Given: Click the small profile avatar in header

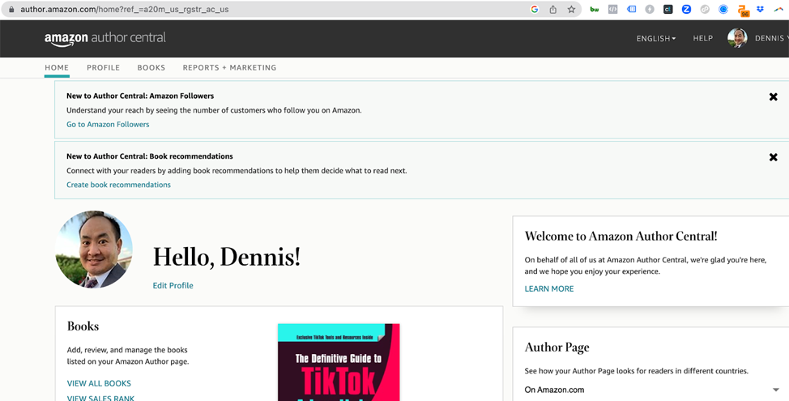Looking at the screenshot, I should point(737,38).
